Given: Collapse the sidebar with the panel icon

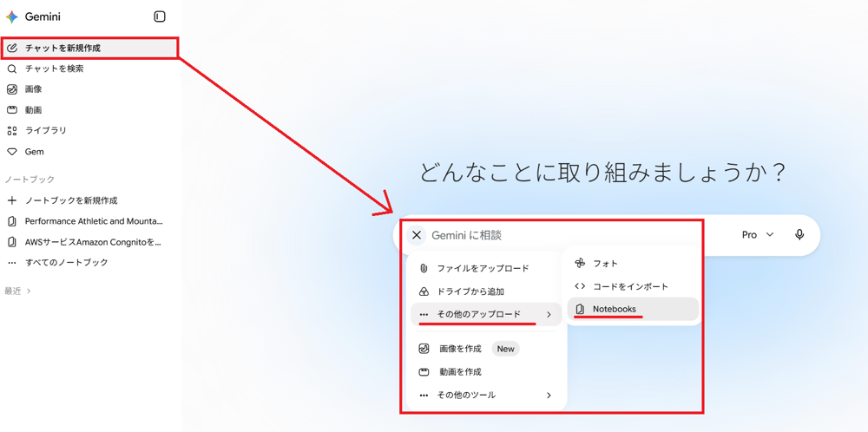Looking at the screenshot, I should click(x=160, y=16).
